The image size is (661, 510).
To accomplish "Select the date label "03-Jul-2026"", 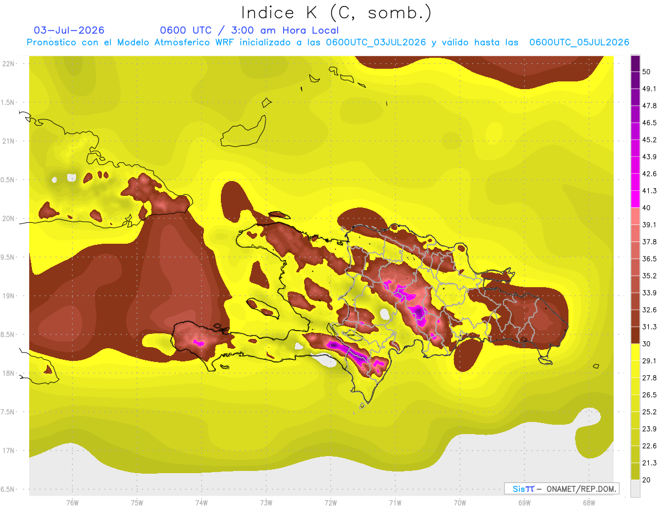I will (69, 30).
